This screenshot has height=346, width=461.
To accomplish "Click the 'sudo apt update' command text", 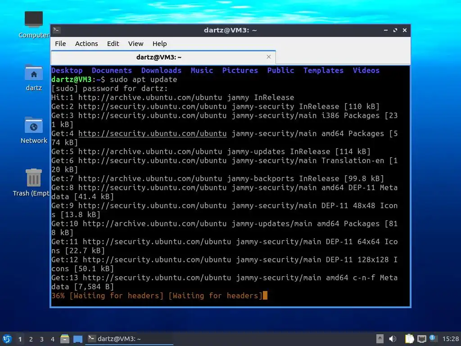I will click(x=144, y=79).
